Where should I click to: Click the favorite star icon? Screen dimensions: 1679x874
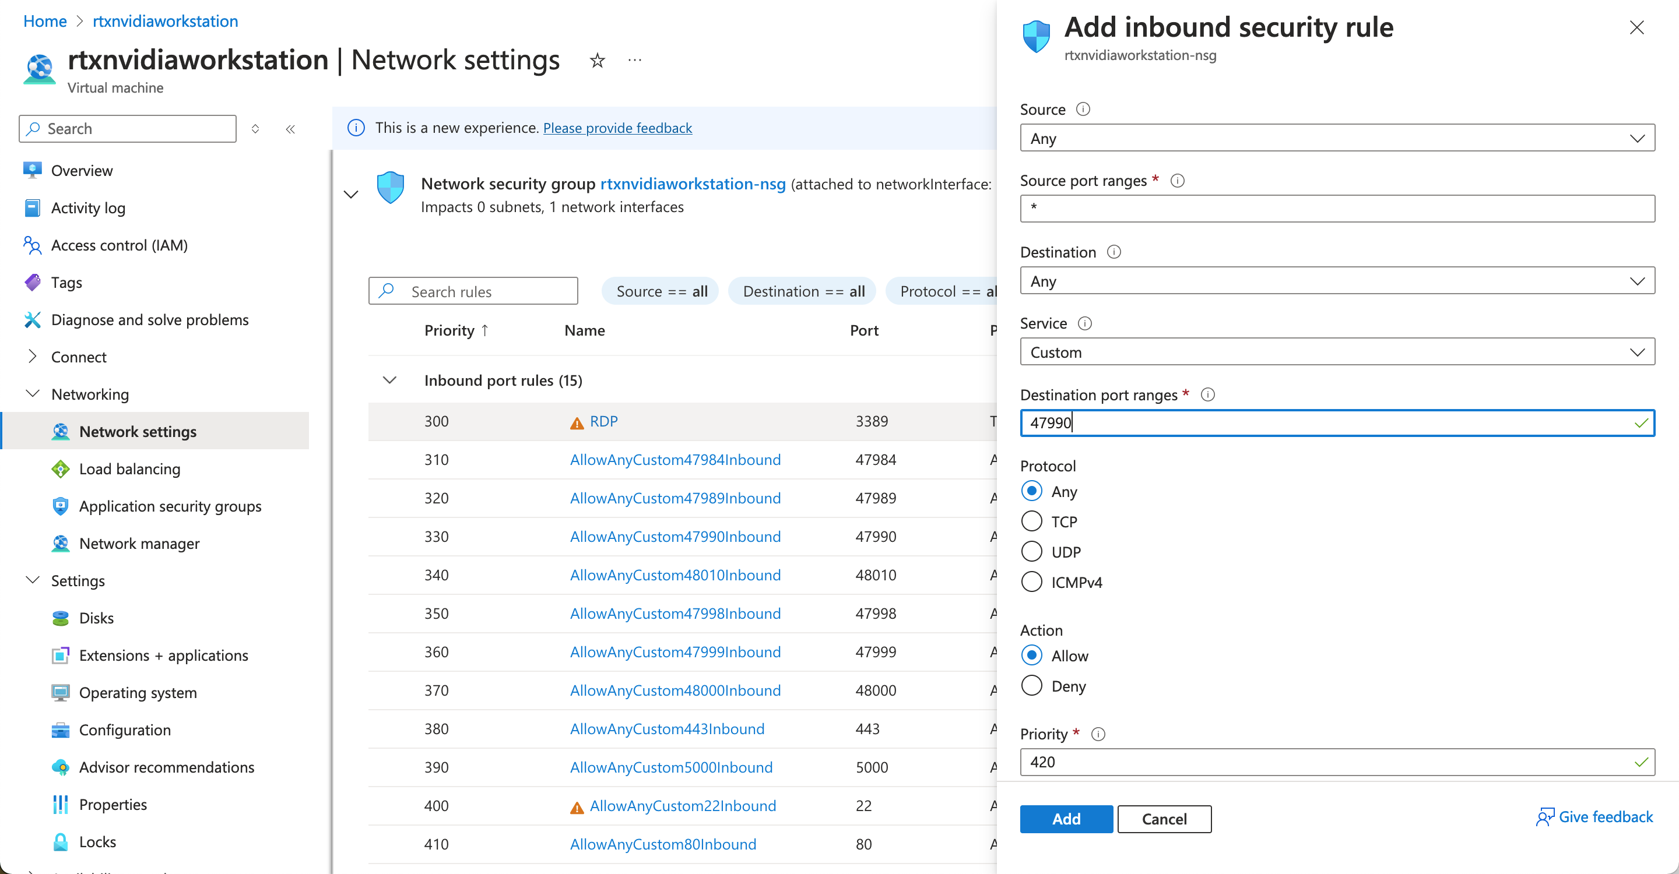(x=597, y=61)
